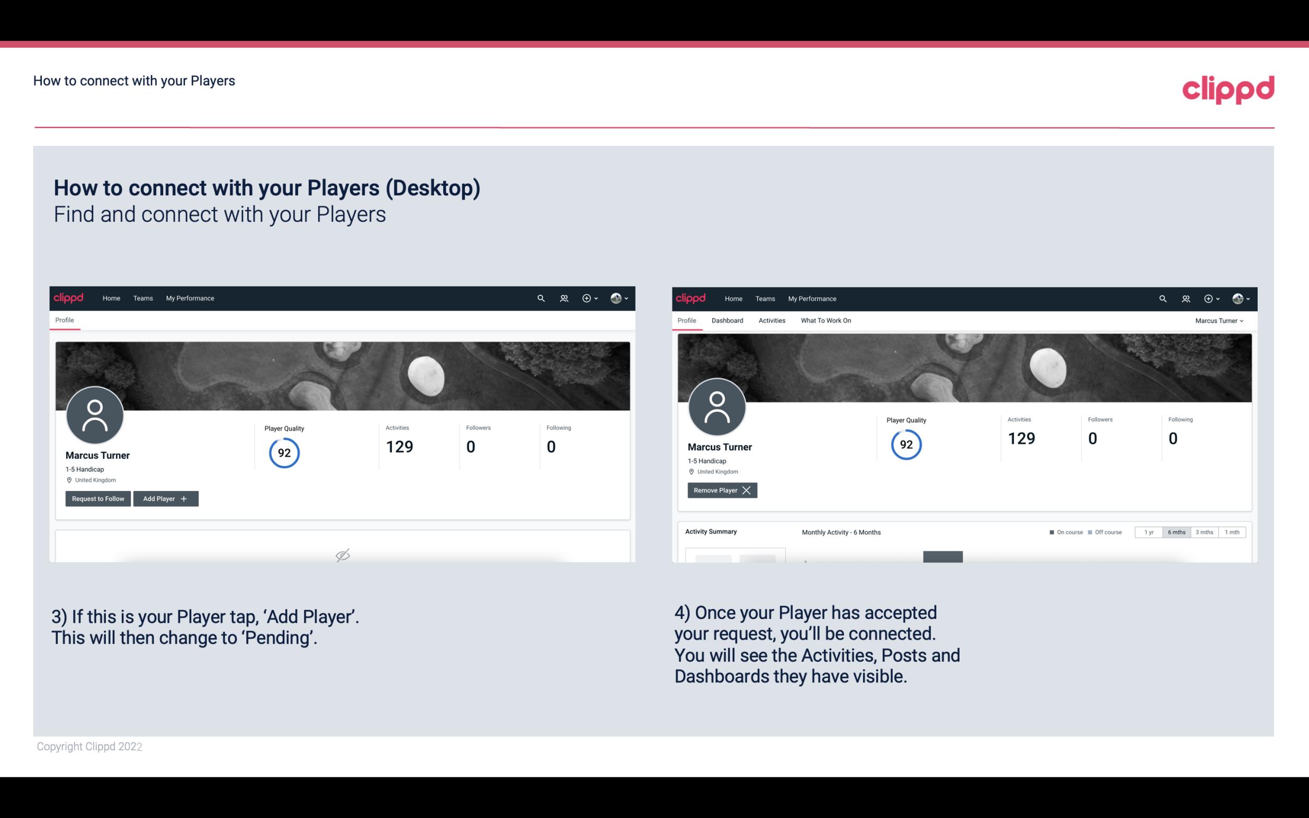Click the people/connections icon in left navbar
Screen dimensions: 1309x818
[x=562, y=298]
